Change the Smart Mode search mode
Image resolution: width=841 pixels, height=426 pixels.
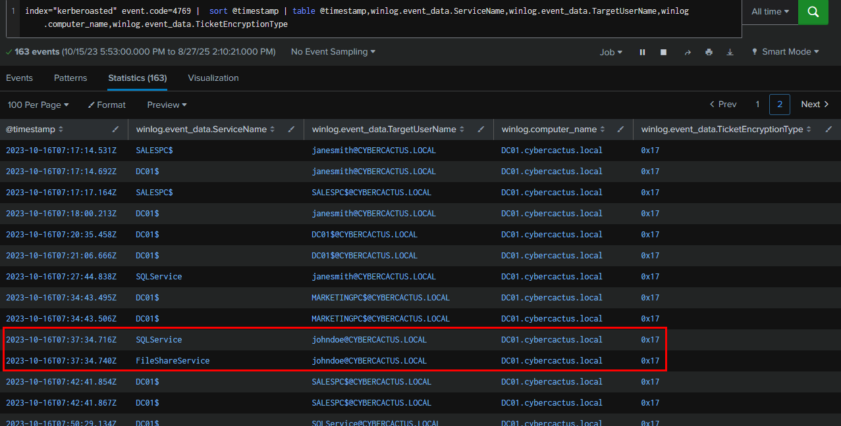click(x=785, y=51)
